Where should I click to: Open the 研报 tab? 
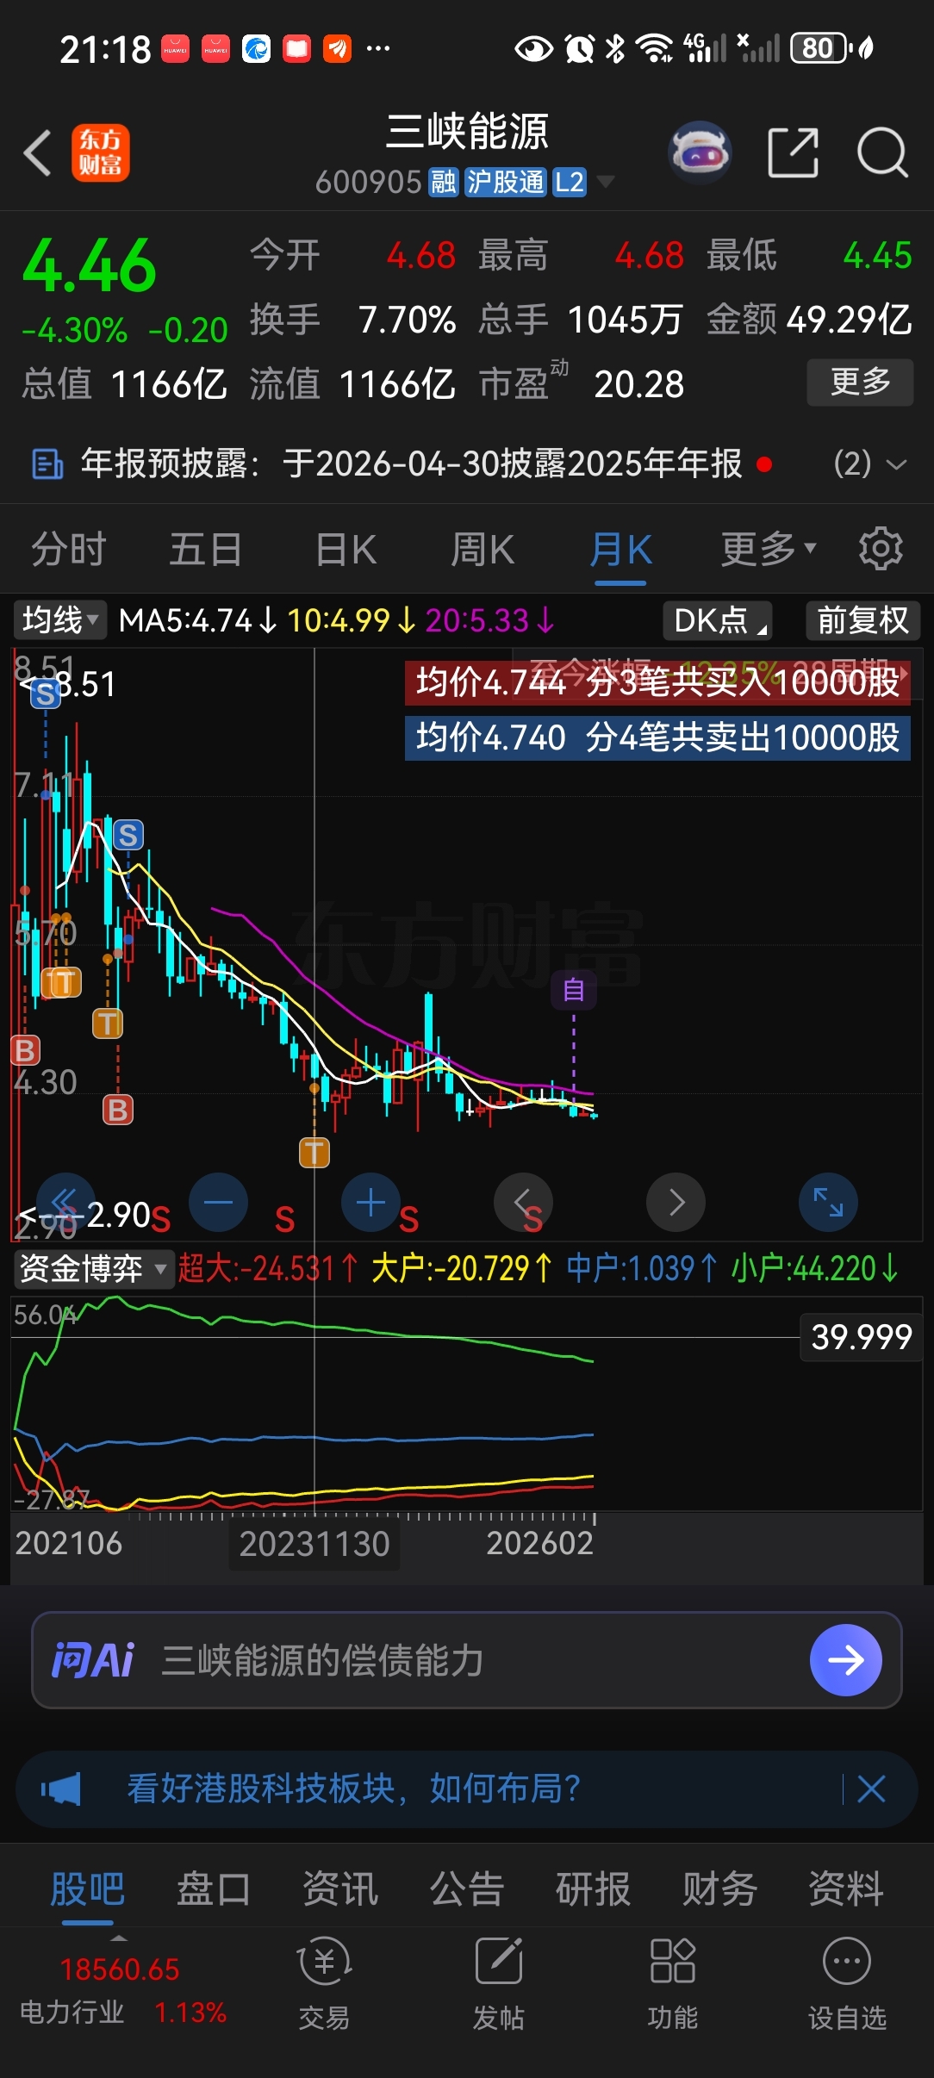click(593, 1889)
